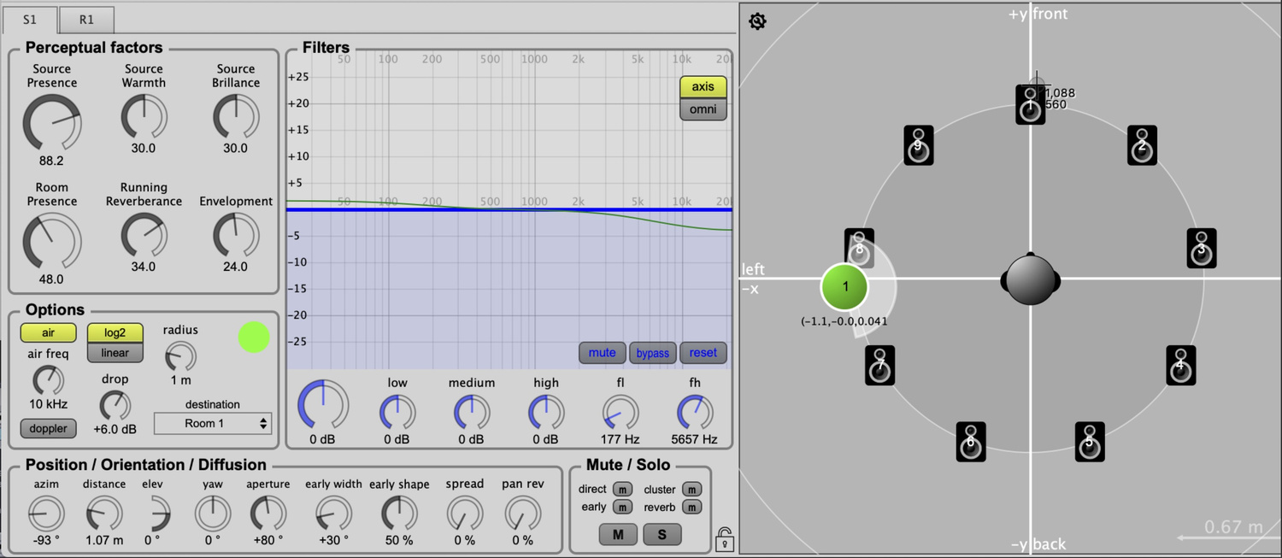Viewport: 1282px width, 558px height.
Task: Toggle the air absorption button
Action: pos(48,332)
